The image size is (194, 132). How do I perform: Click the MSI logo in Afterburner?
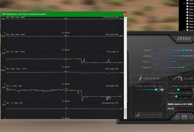click(184, 39)
